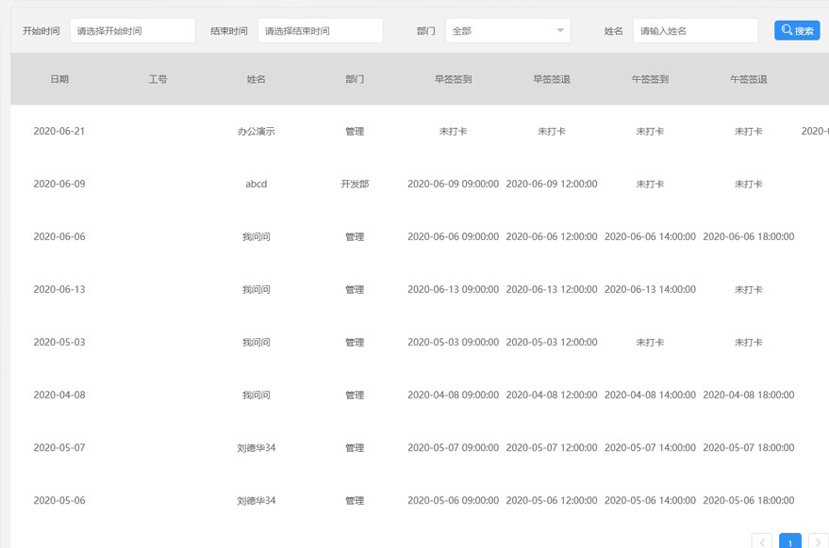Viewport: 829px width, 548px height.
Task: Select the 早签到 column header
Action: [453, 79]
